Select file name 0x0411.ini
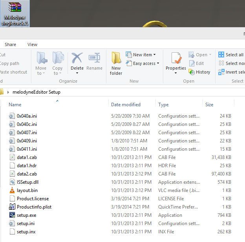 (27, 149)
